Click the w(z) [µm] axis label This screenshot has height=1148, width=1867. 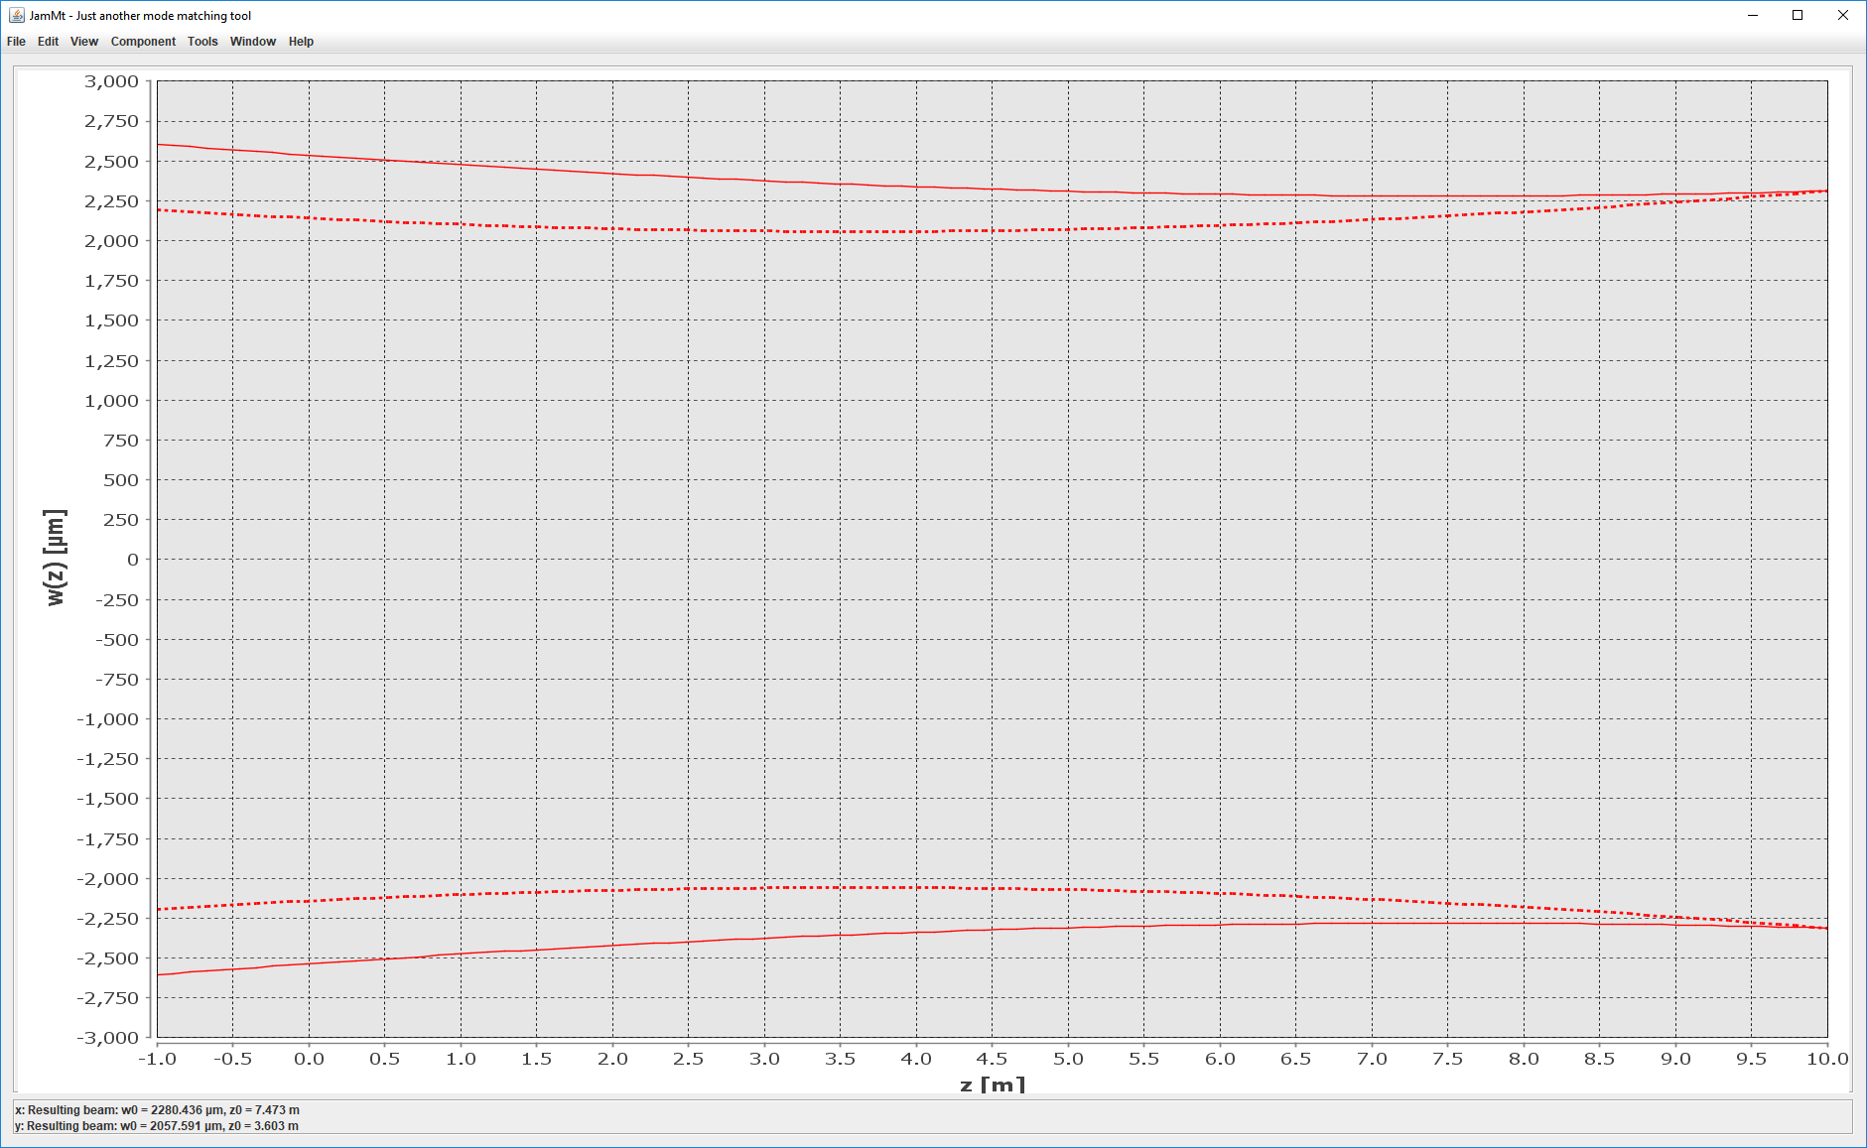coord(56,558)
